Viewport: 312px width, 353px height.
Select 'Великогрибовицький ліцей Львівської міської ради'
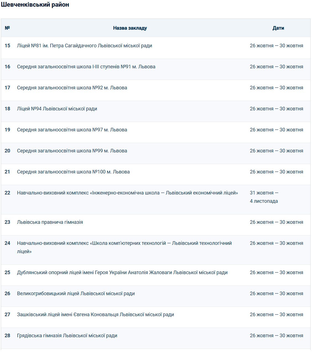pyautogui.click(x=76, y=294)
